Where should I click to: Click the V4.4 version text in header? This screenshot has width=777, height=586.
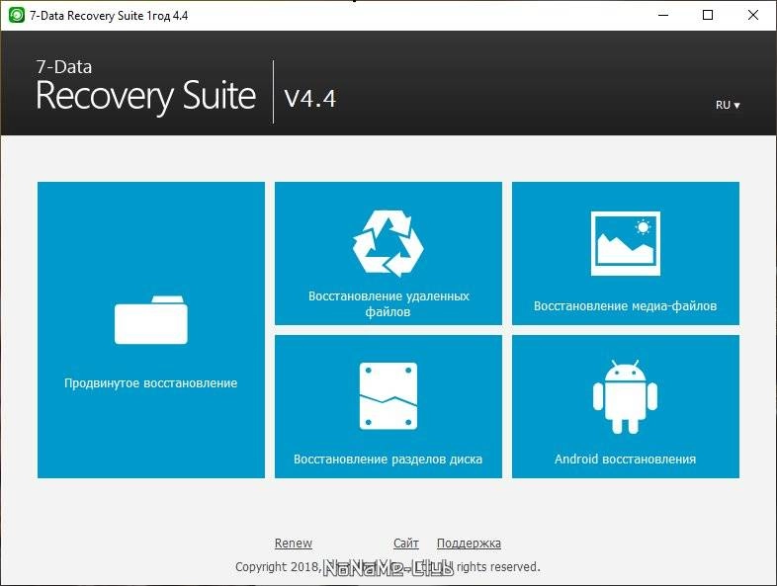[310, 98]
